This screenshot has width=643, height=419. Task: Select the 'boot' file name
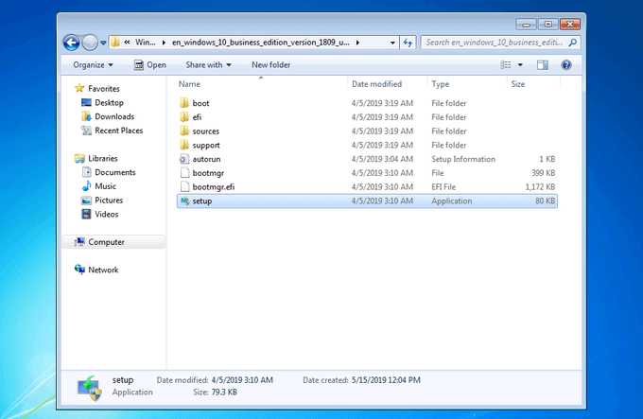pos(200,103)
